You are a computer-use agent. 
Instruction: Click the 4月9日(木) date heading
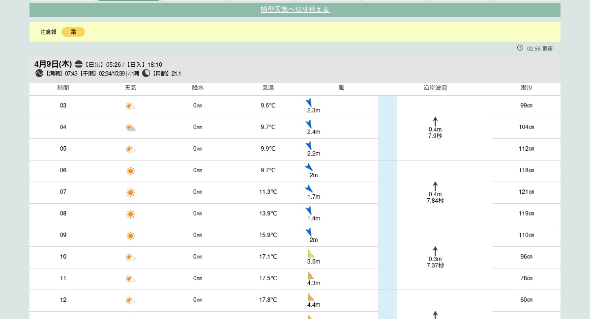(x=53, y=64)
